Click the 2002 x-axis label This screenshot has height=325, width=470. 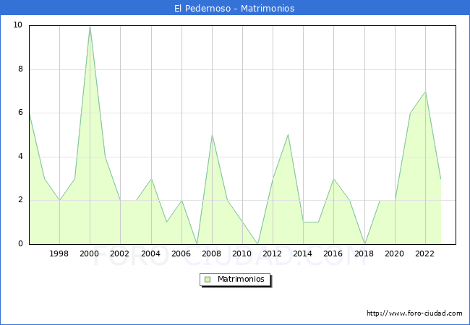pos(119,253)
